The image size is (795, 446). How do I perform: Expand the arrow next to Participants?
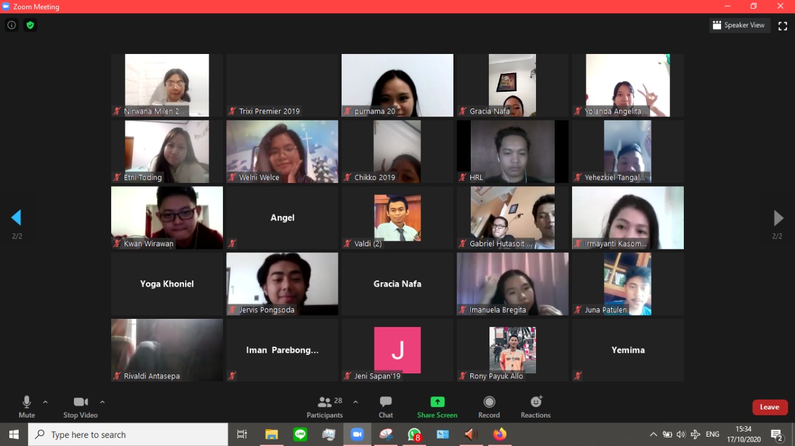pyautogui.click(x=355, y=402)
